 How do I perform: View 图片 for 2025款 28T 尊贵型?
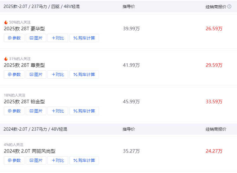pyautogui.click(x=36, y=75)
